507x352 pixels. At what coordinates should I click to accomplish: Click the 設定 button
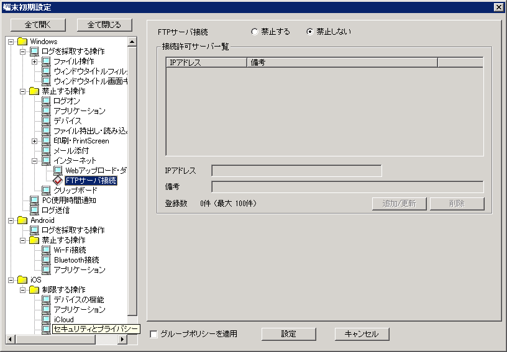[x=288, y=334]
